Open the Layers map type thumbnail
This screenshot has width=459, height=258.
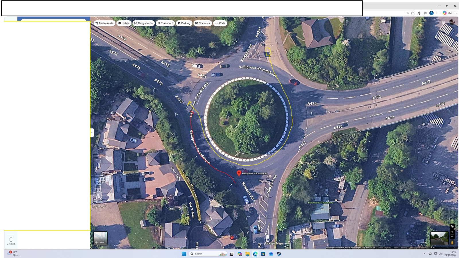[x=100, y=238]
